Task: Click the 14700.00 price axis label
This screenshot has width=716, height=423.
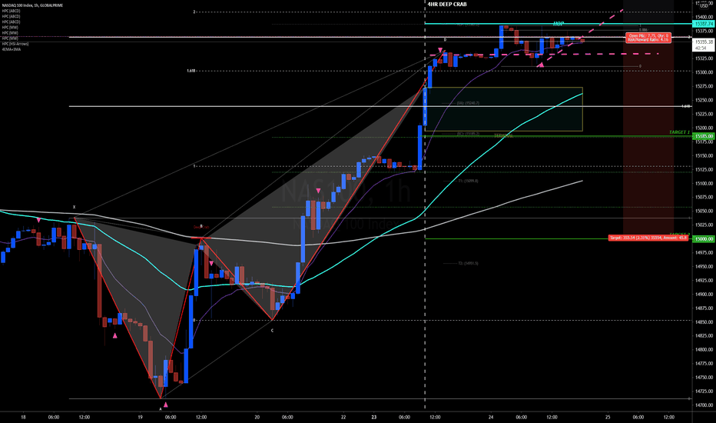Action: (704, 405)
